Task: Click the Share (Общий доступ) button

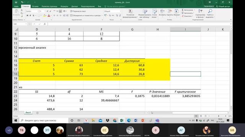Action: coord(223,6)
